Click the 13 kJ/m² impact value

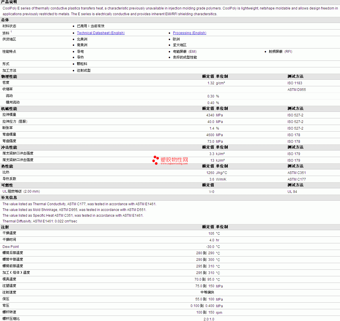[217, 160]
